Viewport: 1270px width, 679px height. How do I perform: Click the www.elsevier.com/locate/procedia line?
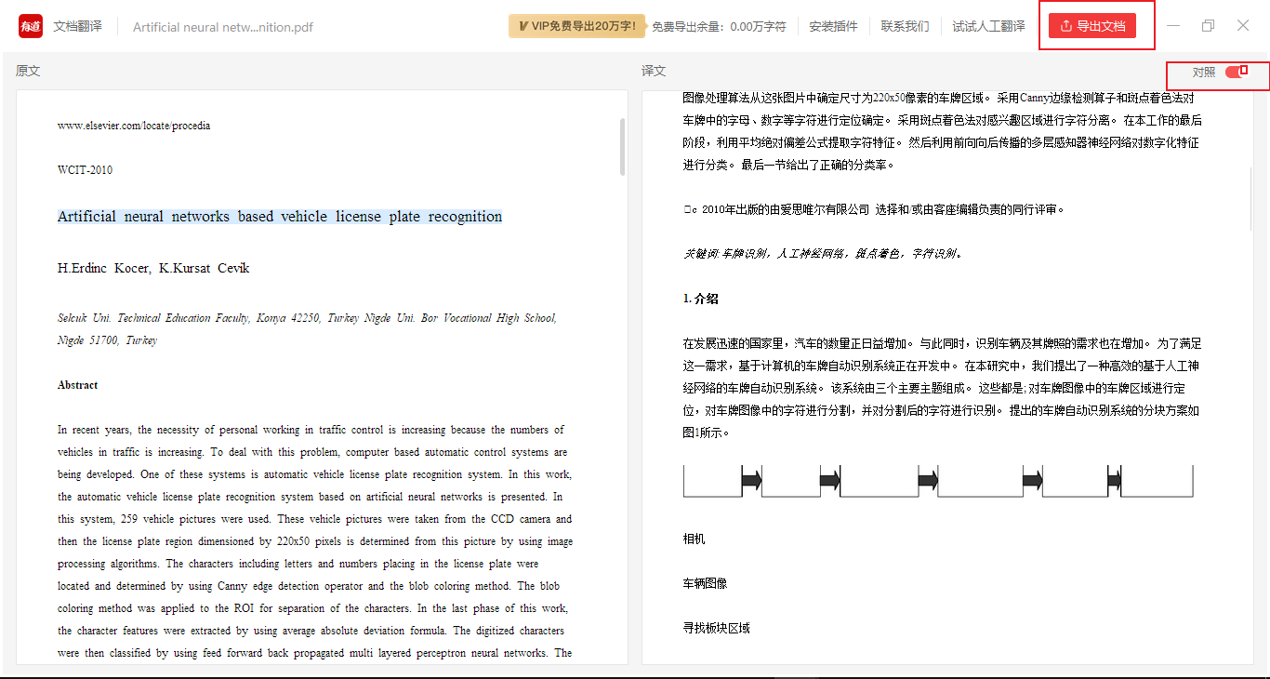click(134, 126)
